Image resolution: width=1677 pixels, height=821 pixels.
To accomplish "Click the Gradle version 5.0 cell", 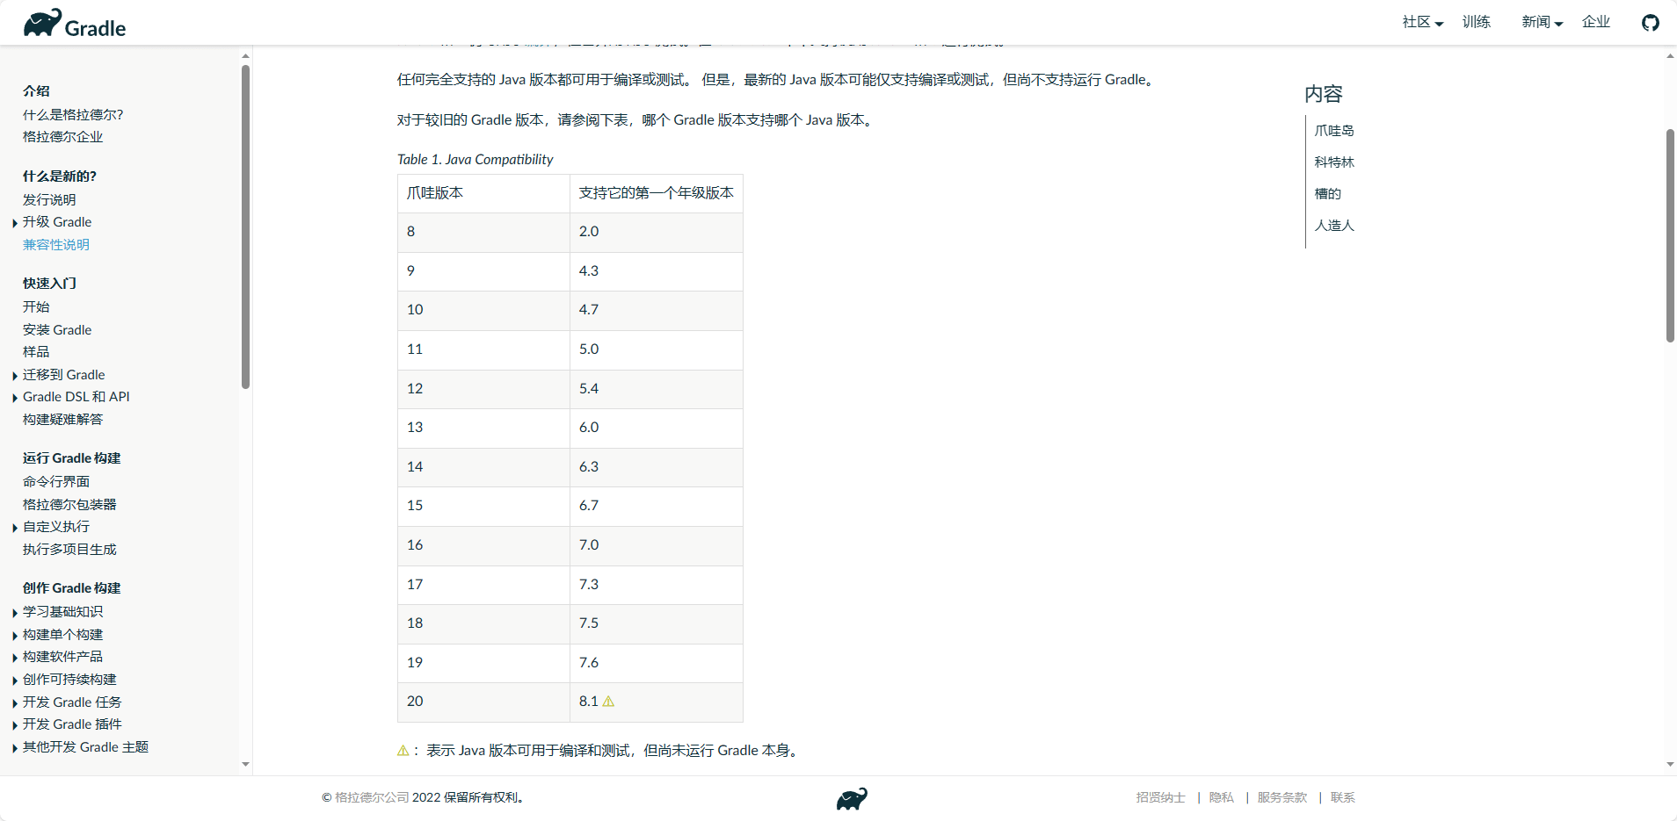I will point(657,349).
